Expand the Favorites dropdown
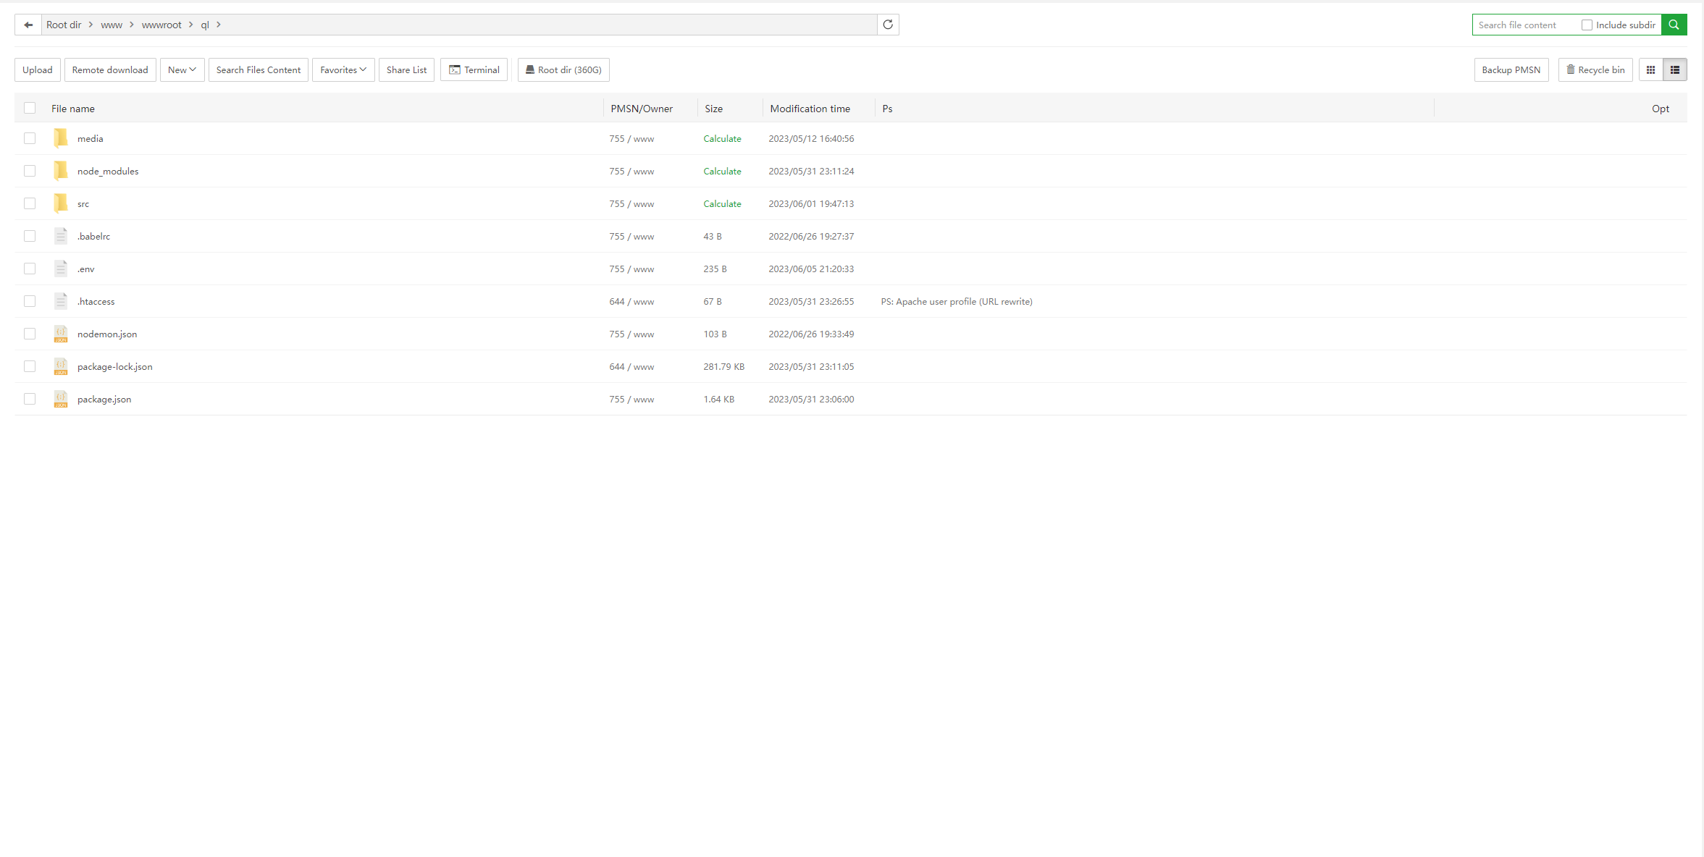Viewport: 1704px width, 857px height. click(x=343, y=70)
